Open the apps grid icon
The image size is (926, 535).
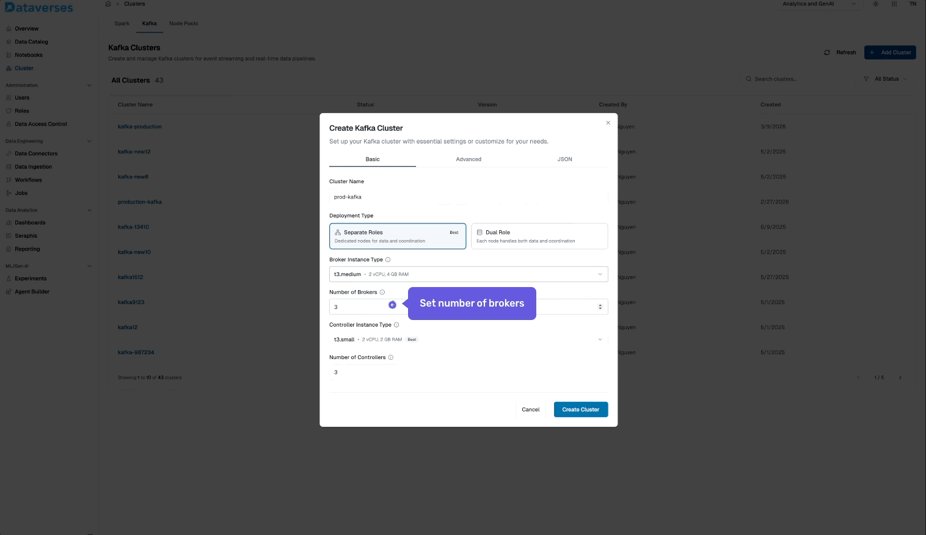pyautogui.click(x=894, y=4)
